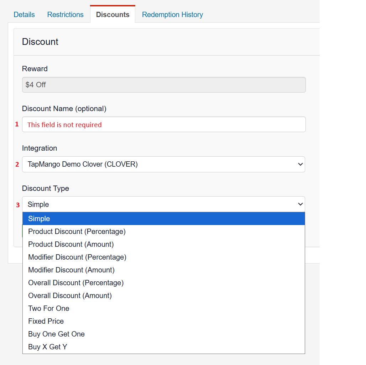366x365 pixels.
Task: Click the Reward field showing $4 Off
Action: [x=164, y=84]
